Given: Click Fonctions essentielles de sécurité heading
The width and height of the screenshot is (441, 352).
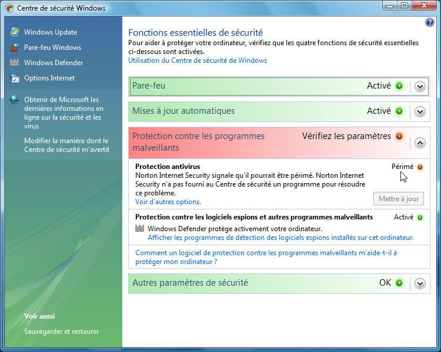Looking at the screenshot, I should (x=195, y=33).
